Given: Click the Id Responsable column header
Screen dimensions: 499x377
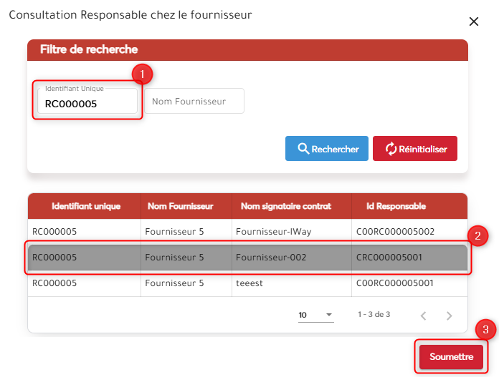Looking at the screenshot, I should coord(391,206).
